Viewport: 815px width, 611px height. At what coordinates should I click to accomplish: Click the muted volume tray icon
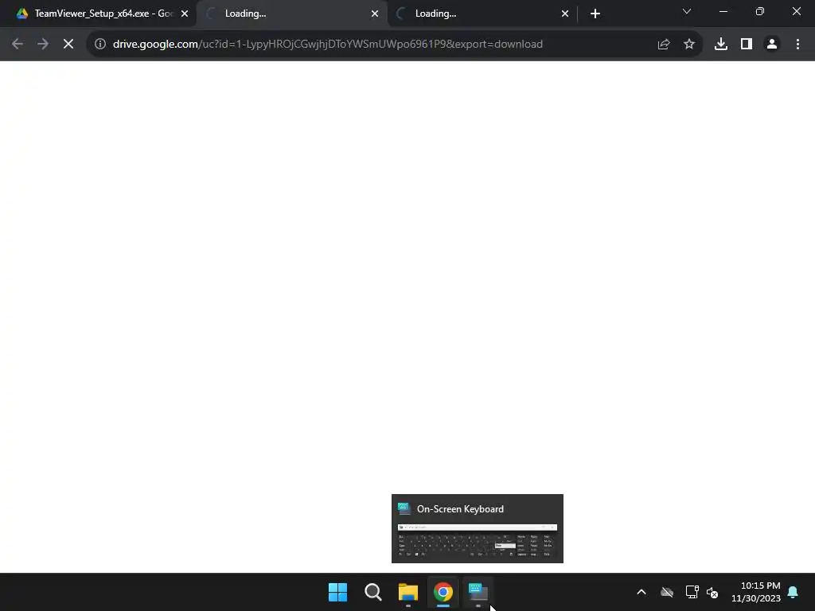pos(712,592)
